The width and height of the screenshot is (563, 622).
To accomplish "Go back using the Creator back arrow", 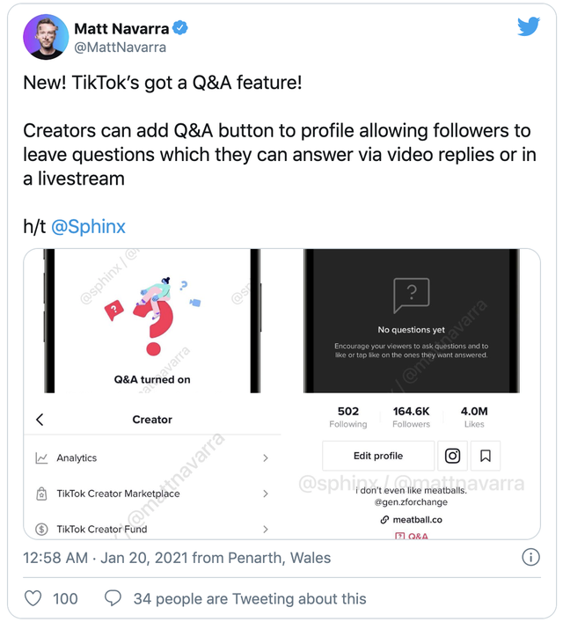I will 40,420.
